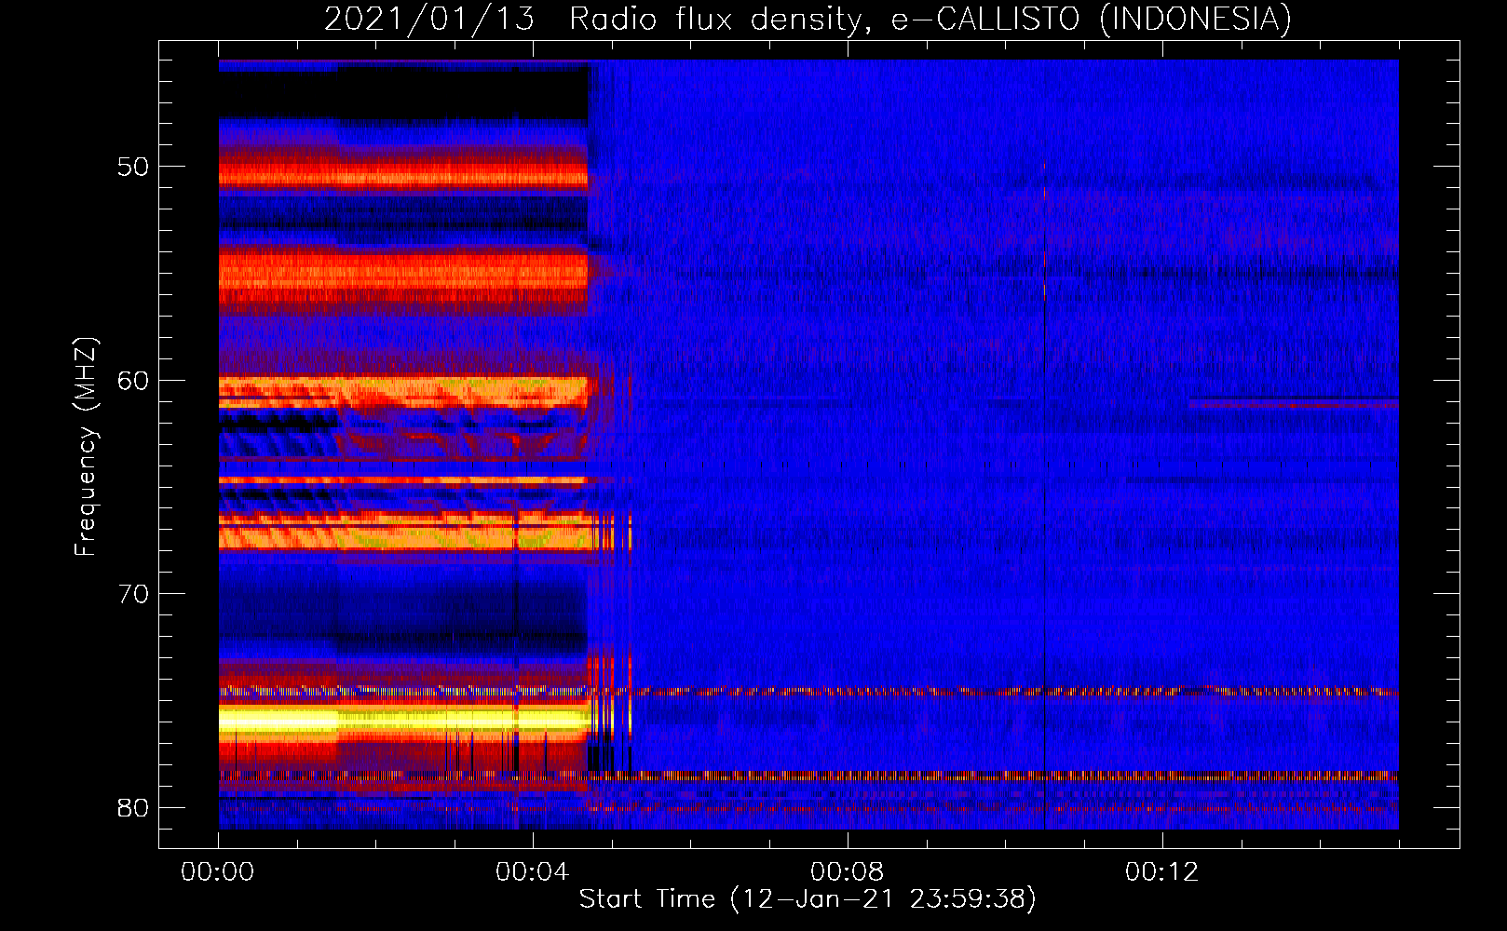Click the frequency tick label '80'

[x=134, y=807]
